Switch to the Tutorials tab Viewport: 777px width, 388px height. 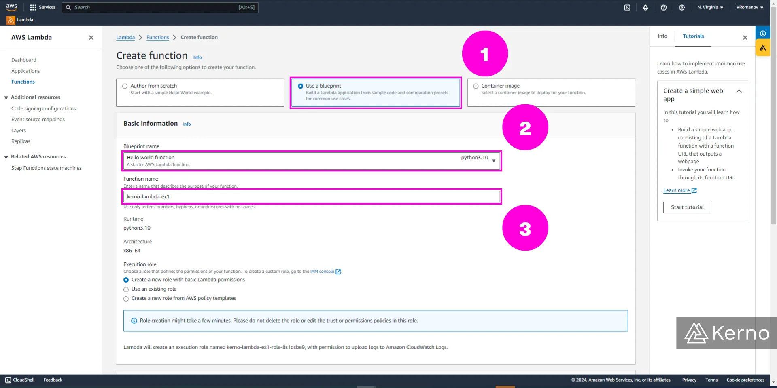point(693,36)
